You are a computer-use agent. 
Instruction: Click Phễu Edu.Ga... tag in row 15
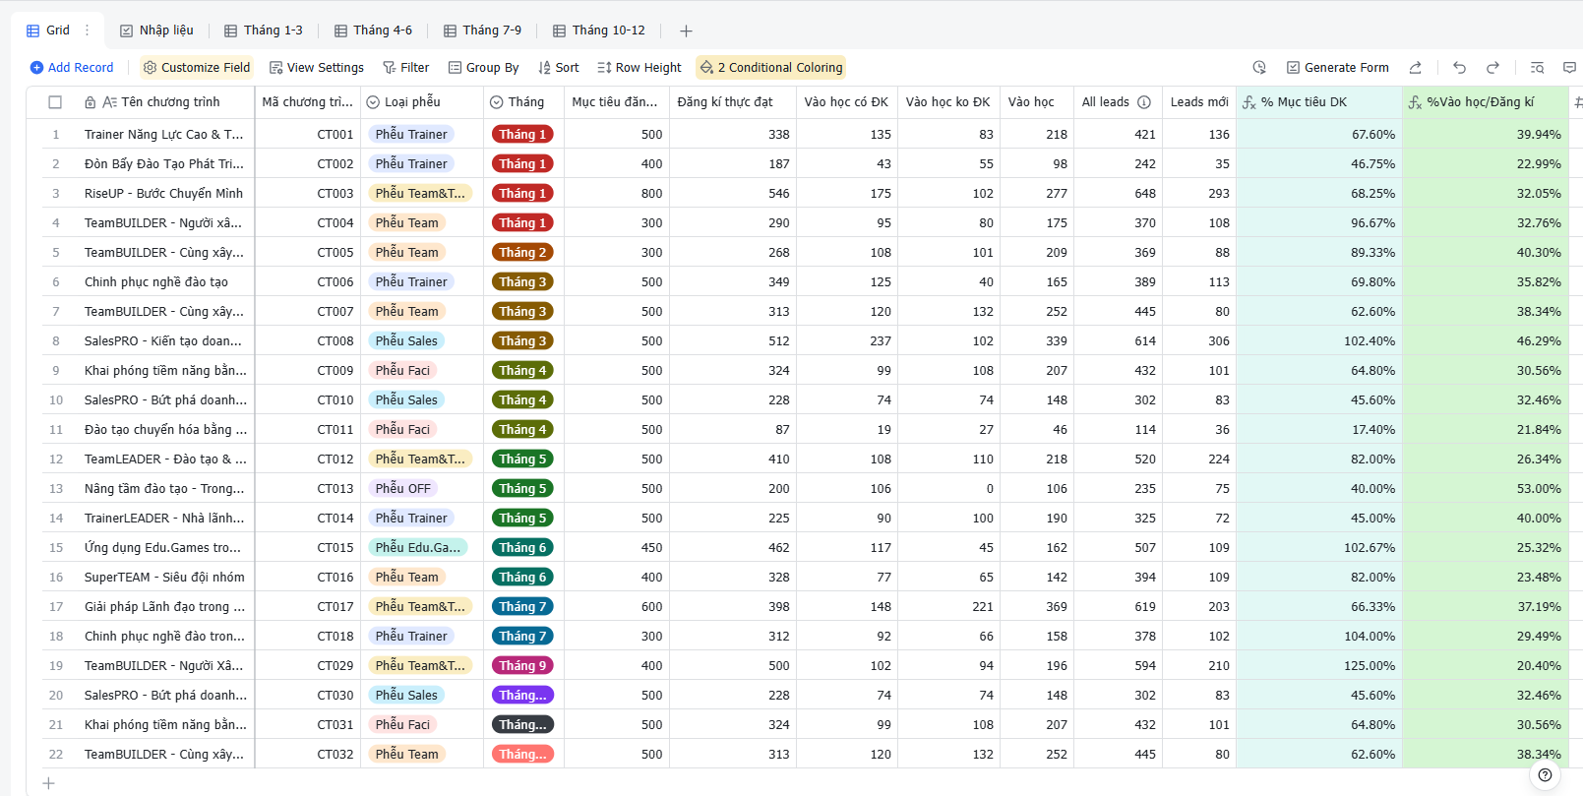(x=418, y=548)
